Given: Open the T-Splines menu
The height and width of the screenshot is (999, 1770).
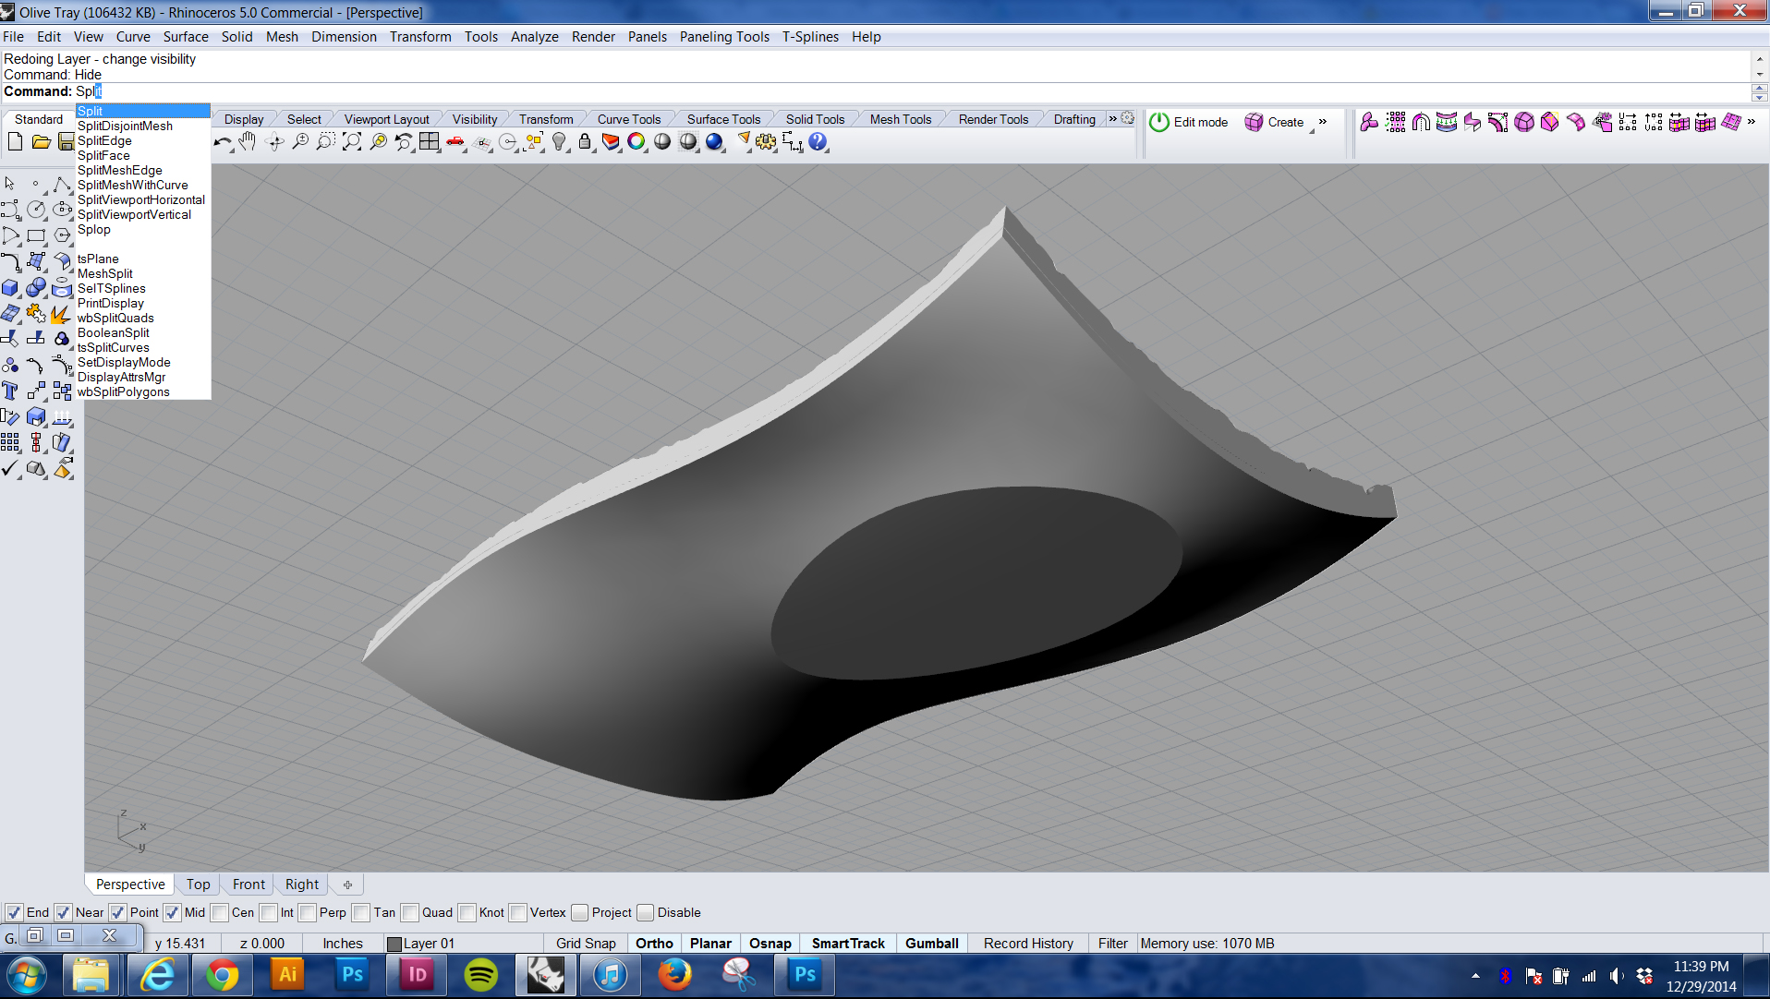Looking at the screenshot, I should tap(810, 37).
